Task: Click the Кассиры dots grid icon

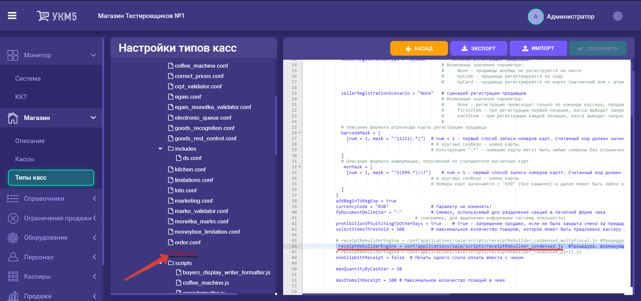Action: [x=13, y=276]
